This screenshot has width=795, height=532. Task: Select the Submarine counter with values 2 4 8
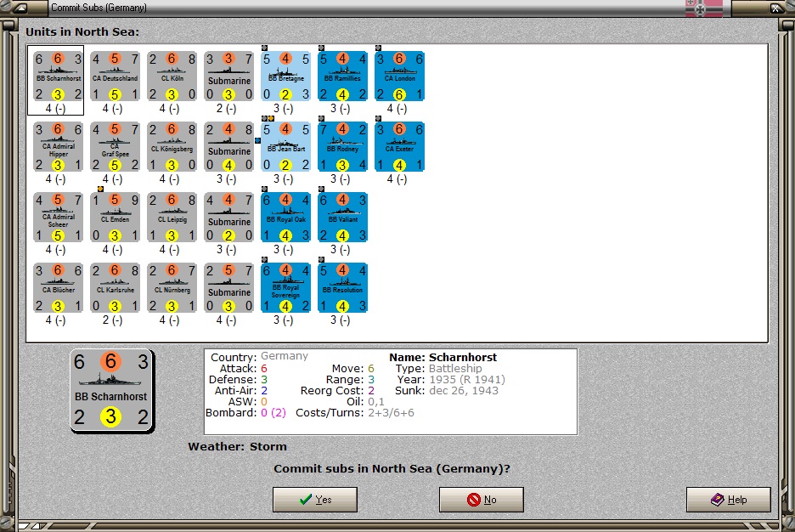pos(228,146)
